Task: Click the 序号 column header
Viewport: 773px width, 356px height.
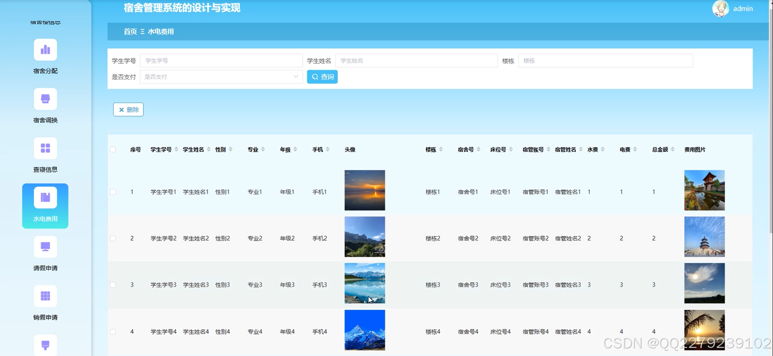Action: click(136, 150)
